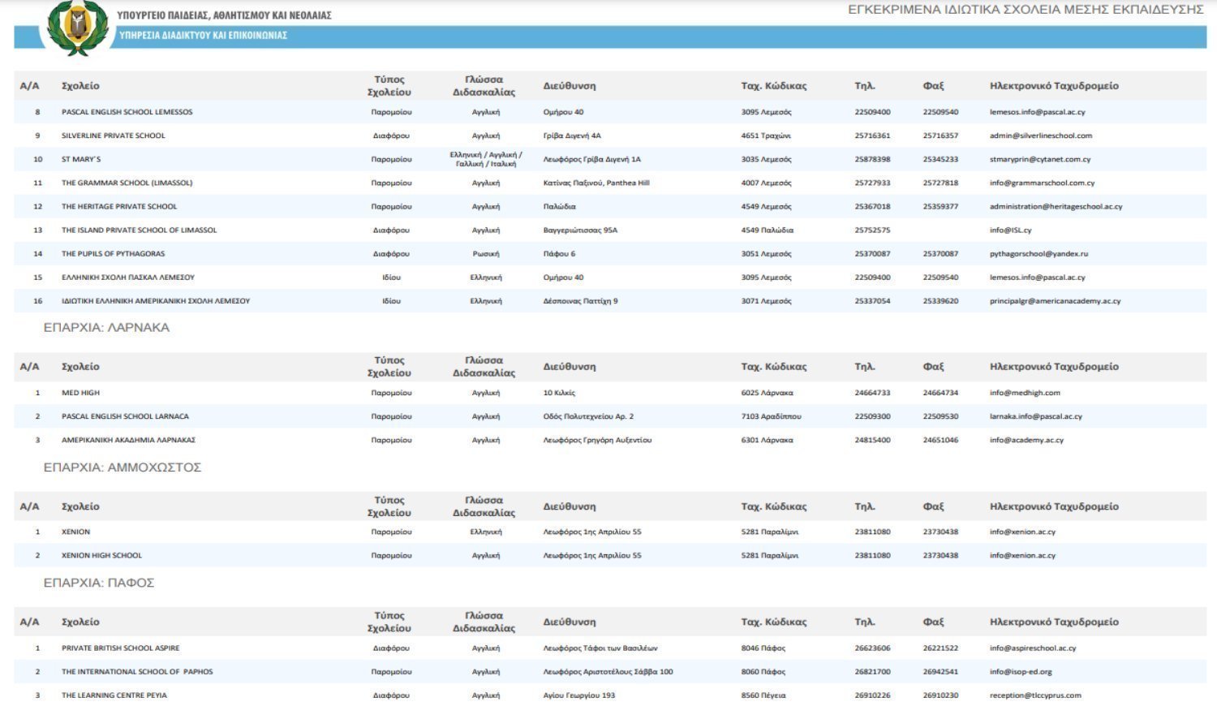This screenshot has height=706, width=1217.
Task: Click XENION HIGH SCHOOL in Αμμόχωστος table
Action: (102, 555)
